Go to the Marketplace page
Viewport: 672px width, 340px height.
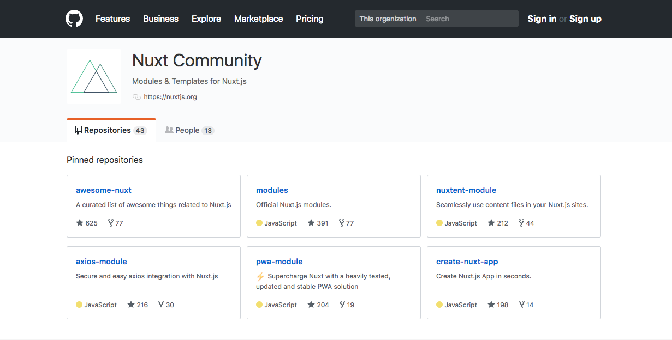[x=258, y=19]
